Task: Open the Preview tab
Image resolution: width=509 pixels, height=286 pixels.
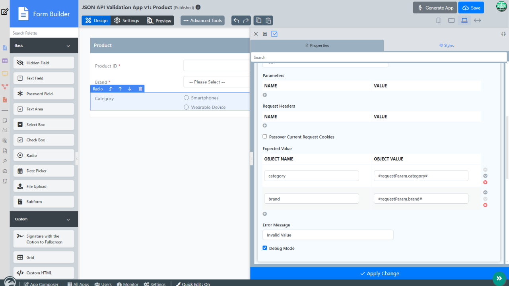Action: tap(159, 21)
